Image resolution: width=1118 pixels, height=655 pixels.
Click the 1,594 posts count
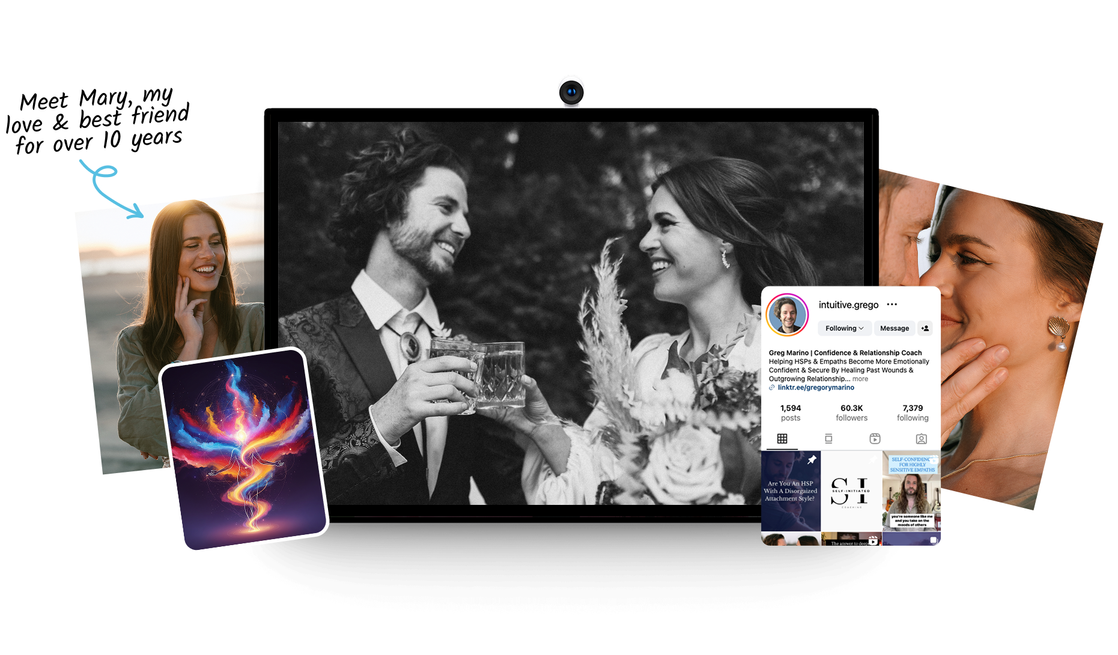(x=790, y=412)
